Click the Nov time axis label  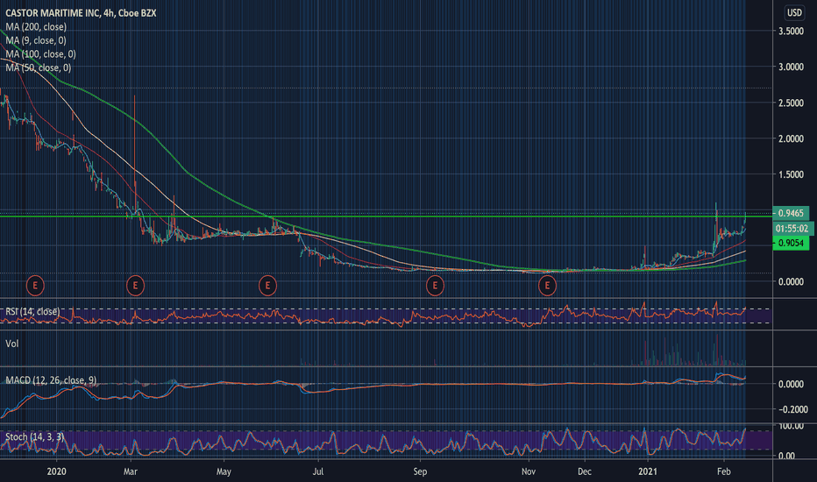(x=529, y=471)
